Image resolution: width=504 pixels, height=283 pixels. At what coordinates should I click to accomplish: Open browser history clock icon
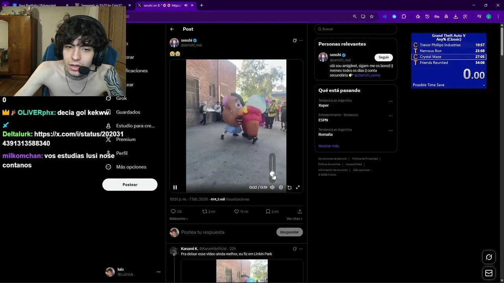click(x=427, y=17)
